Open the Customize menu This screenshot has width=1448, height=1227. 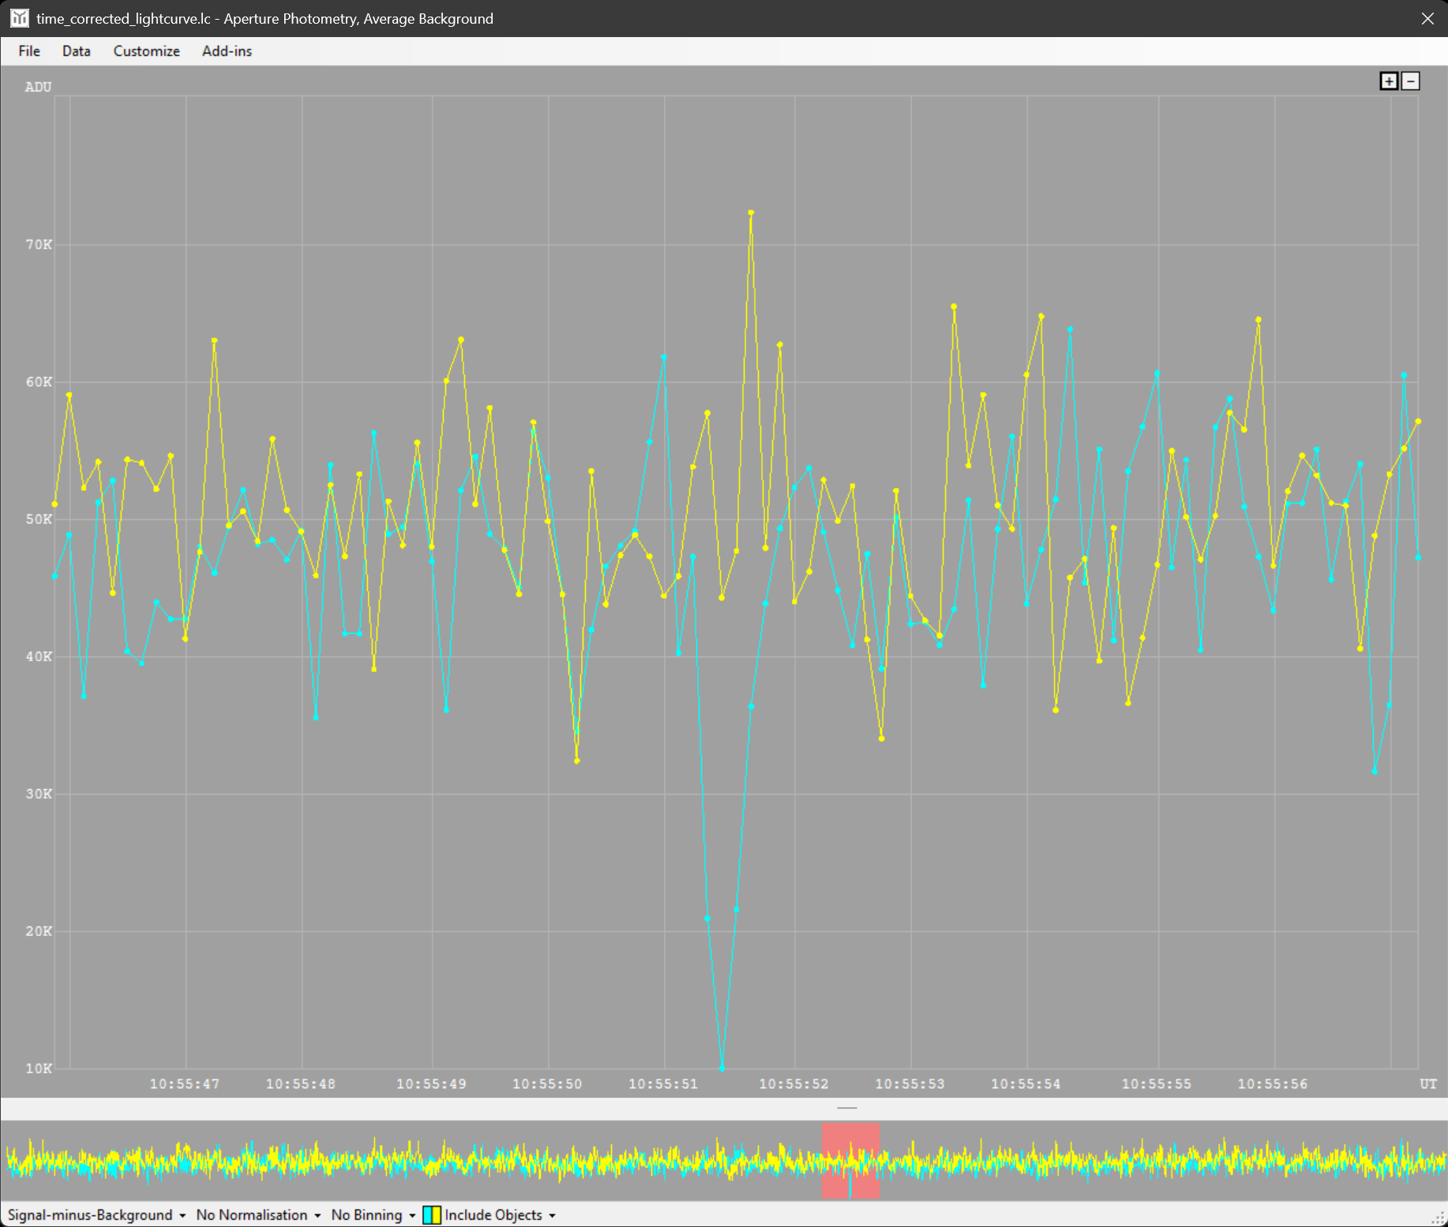(146, 51)
